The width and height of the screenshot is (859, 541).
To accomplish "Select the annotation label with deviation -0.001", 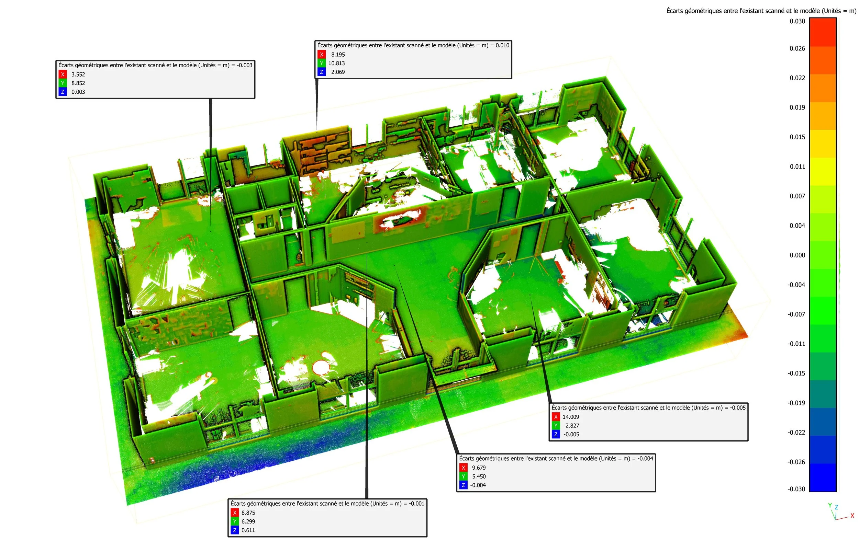I will click(327, 504).
